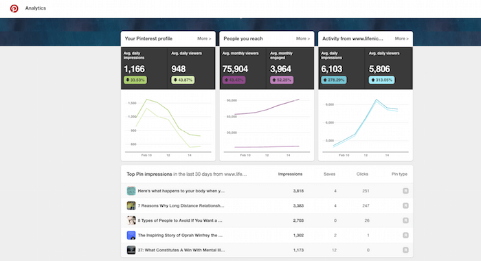Sort by the Impressions column header
This screenshot has width=481, height=261.
[290, 174]
